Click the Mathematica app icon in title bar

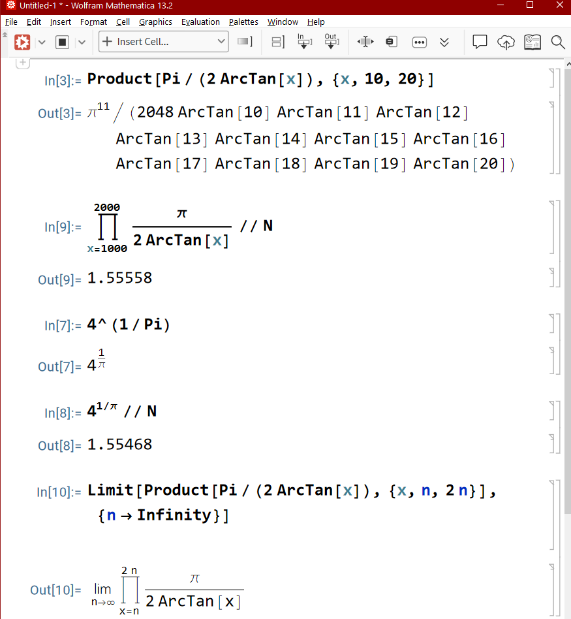10,5
